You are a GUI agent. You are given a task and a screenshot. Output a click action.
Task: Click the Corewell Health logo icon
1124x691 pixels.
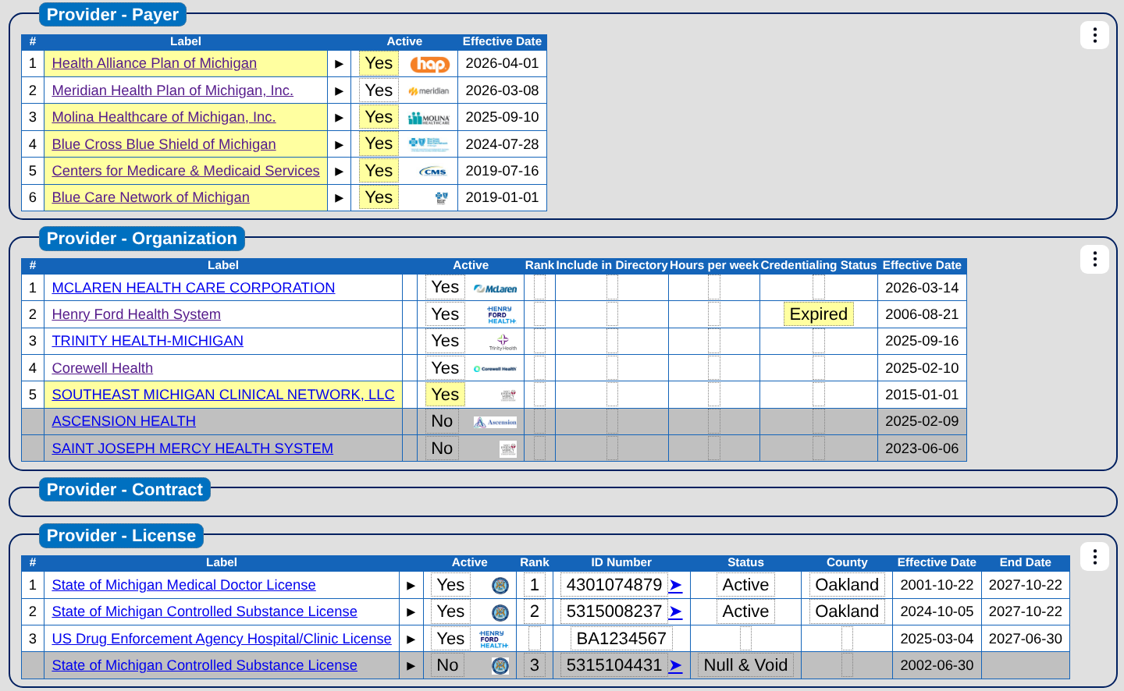(x=496, y=369)
